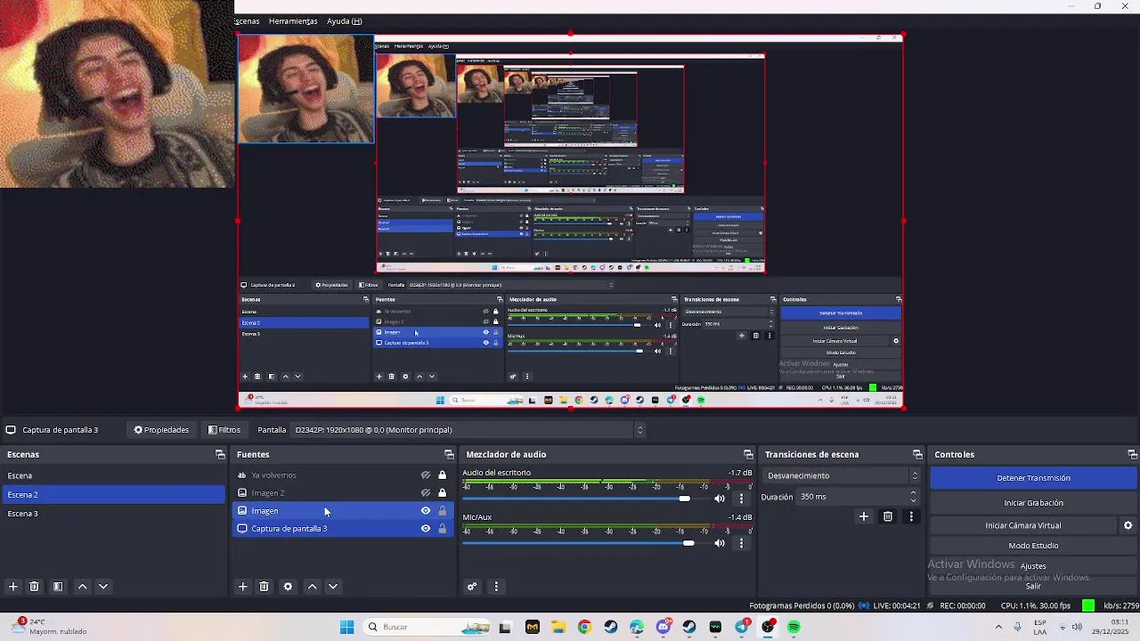Move the selected scene down
The width and height of the screenshot is (1140, 641).
(x=103, y=587)
